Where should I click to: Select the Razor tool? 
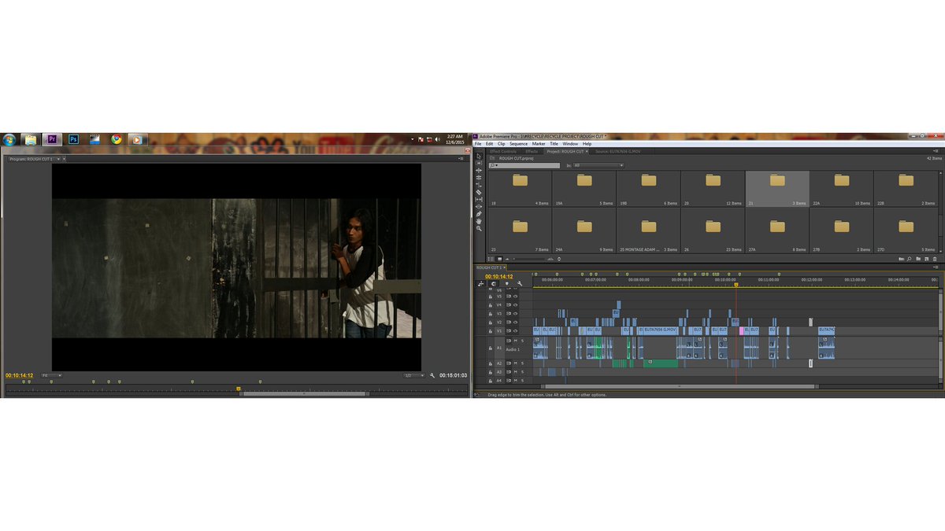click(479, 192)
